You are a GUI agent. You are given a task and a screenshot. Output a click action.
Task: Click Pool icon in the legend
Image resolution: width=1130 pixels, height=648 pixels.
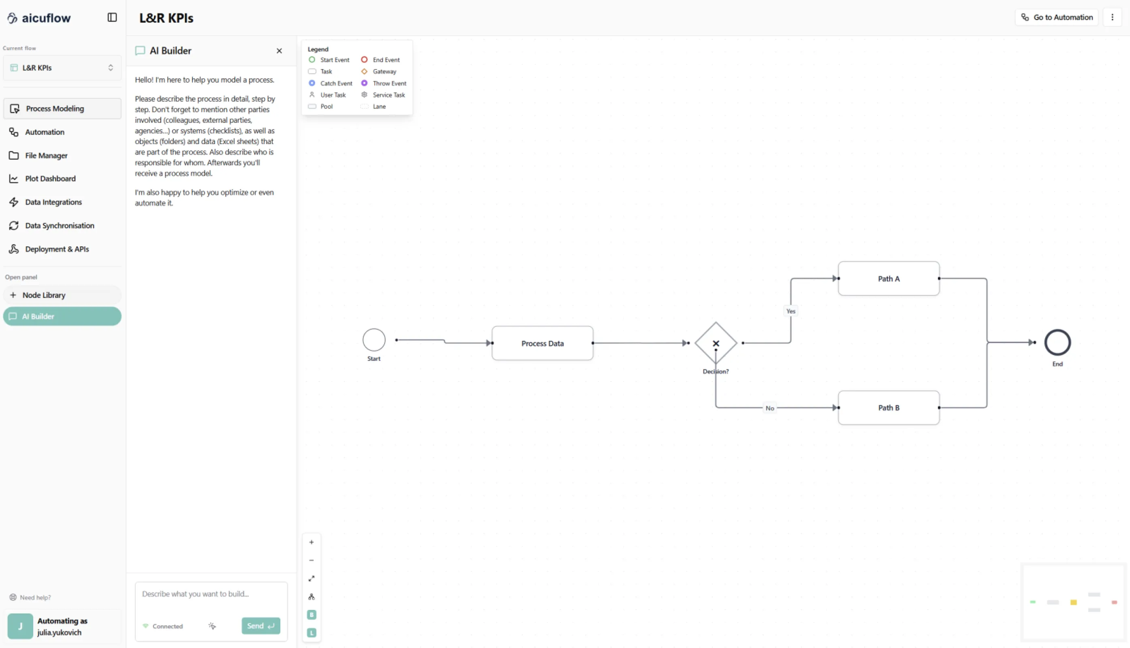(x=312, y=107)
